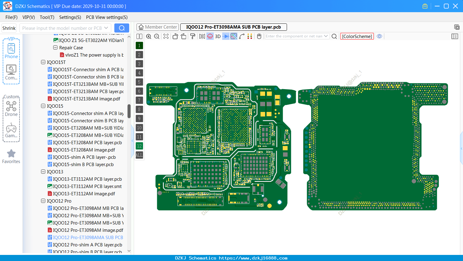
Task: Open the Drone category in sidebar
Action: tap(11, 109)
